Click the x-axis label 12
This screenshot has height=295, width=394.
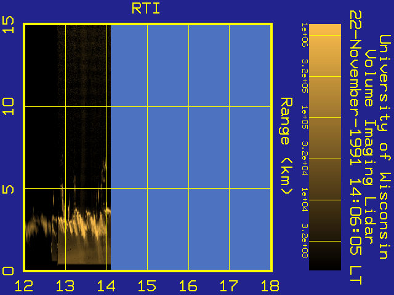coord(24,286)
